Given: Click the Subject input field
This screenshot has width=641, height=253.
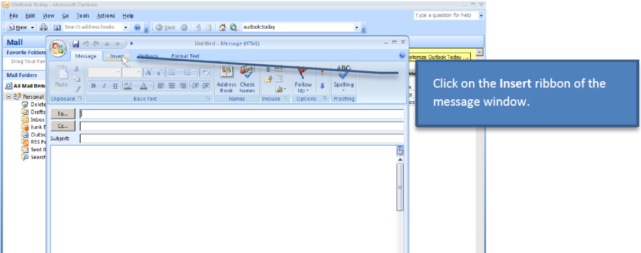Looking at the screenshot, I should click(x=242, y=138).
